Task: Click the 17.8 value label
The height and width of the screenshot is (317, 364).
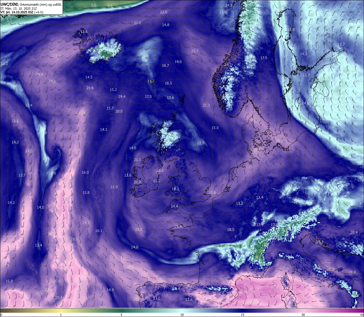Action: coord(274,225)
